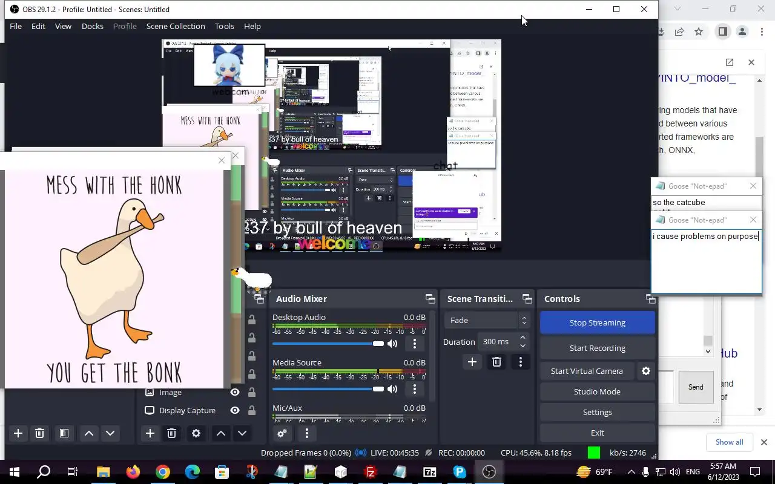Start Virtual Camera
This screenshot has height=484, width=775.
587,371
